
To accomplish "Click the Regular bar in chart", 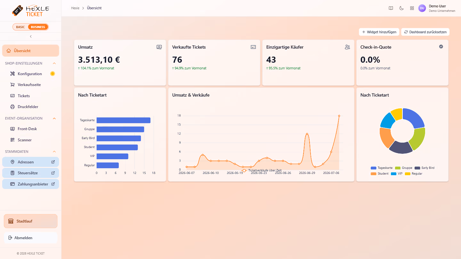I will click(108, 165).
